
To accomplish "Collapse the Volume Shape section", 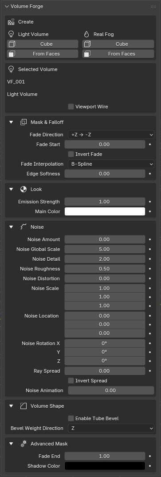I will point(11,406).
